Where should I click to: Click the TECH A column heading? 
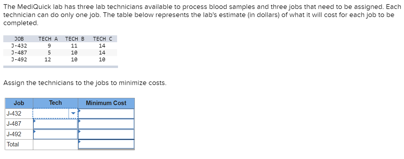pyautogui.click(x=48, y=39)
